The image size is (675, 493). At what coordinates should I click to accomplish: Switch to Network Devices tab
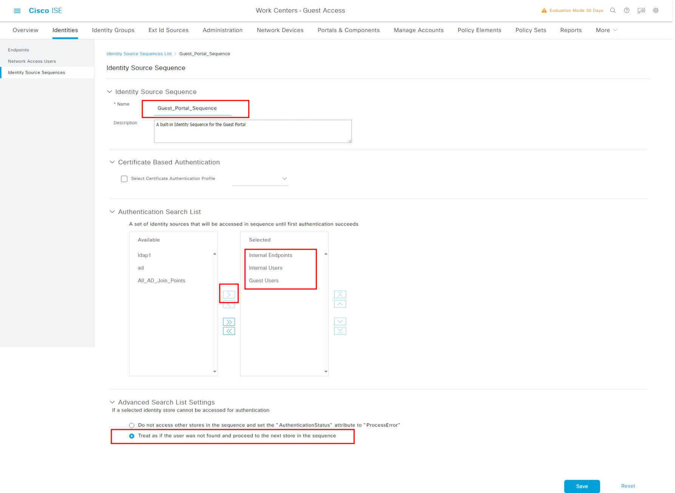[280, 30]
